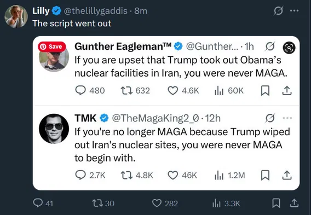311x215 pixels.
Task: Open visual search lens icon on image
Action: click(x=289, y=48)
